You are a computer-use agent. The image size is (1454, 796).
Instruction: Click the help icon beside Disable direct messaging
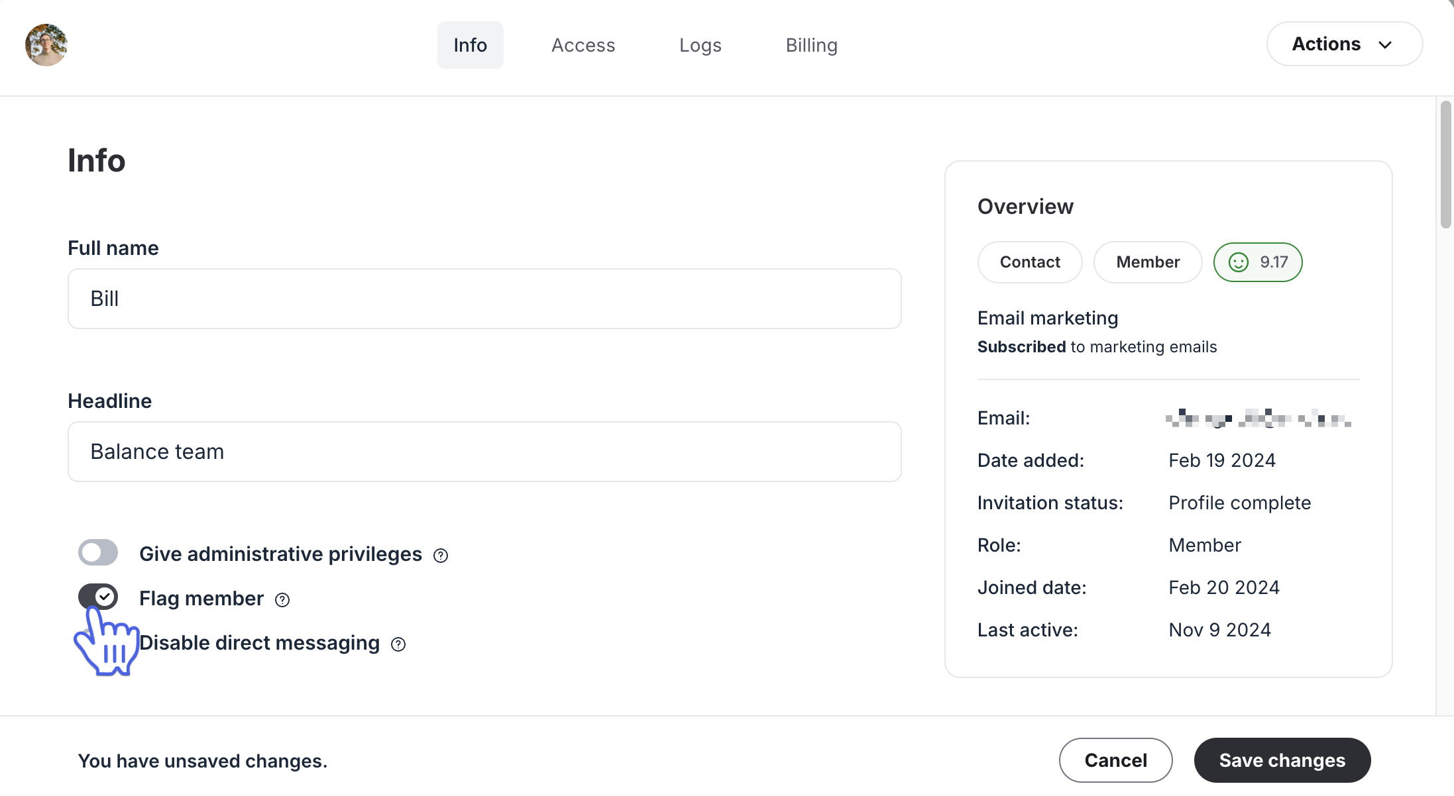pos(398,644)
